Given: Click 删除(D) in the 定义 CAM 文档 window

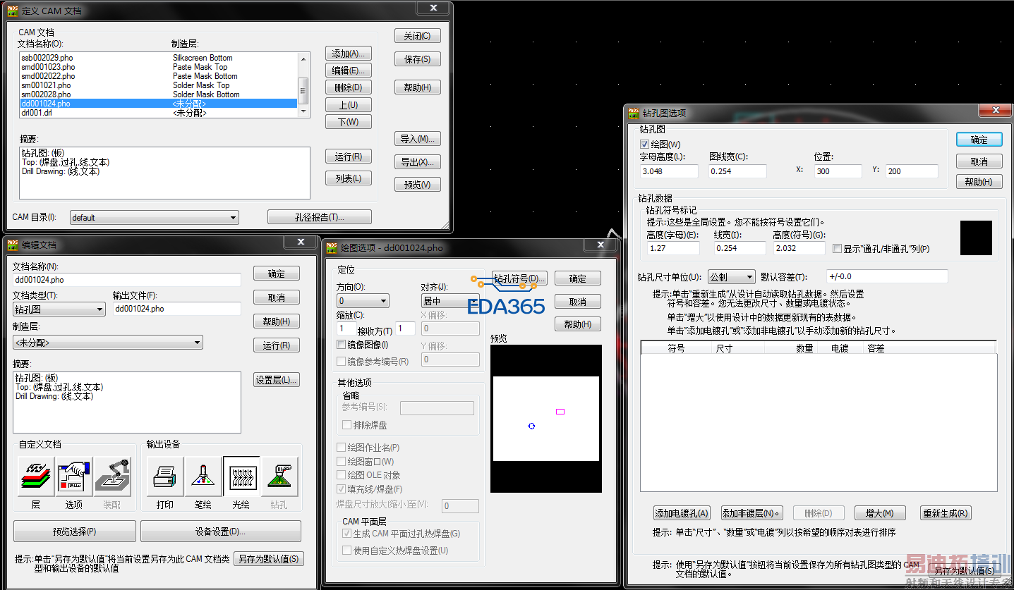Looking at the screenshot, I should (x=349, y=87).
